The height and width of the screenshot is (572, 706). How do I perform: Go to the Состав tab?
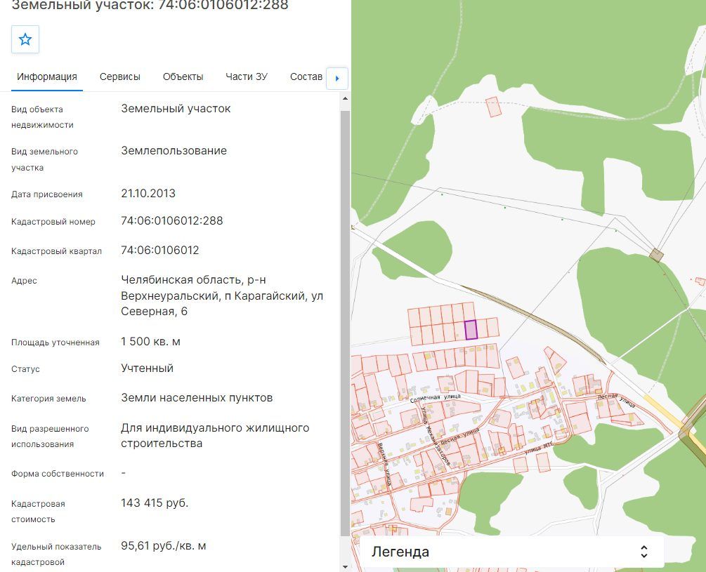tap(306, 77)
